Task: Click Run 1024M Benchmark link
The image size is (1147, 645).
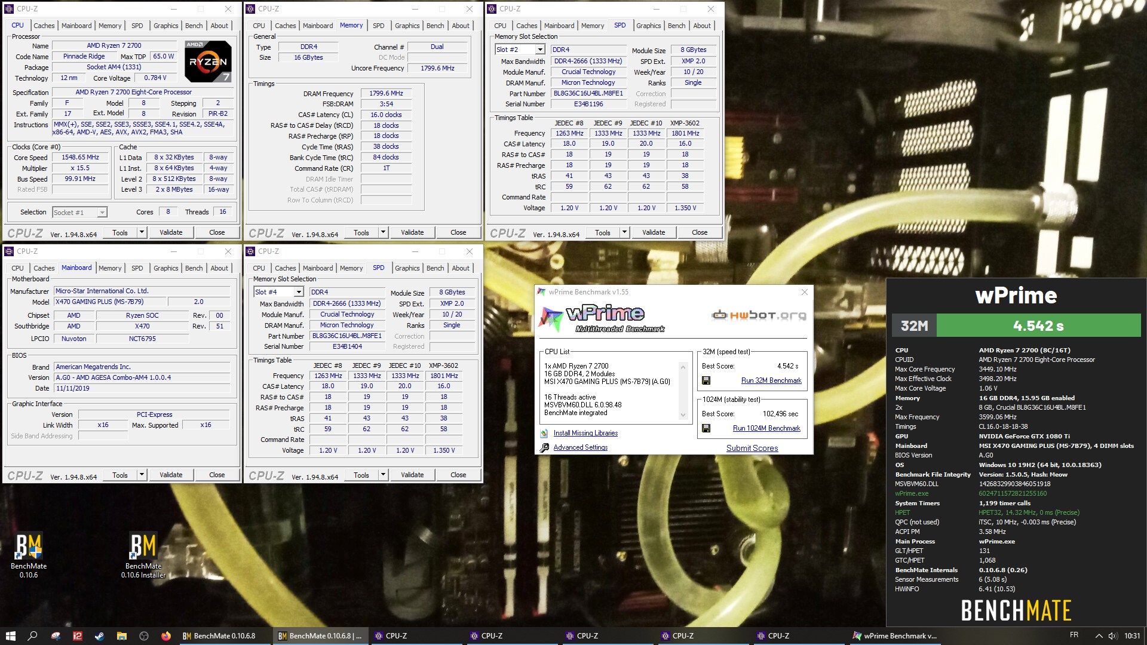Action: pos(766,428)
